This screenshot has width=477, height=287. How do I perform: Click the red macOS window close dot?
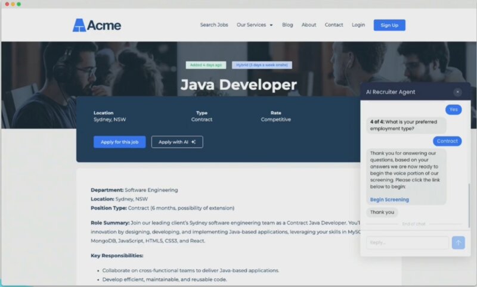tap(6, 4)
